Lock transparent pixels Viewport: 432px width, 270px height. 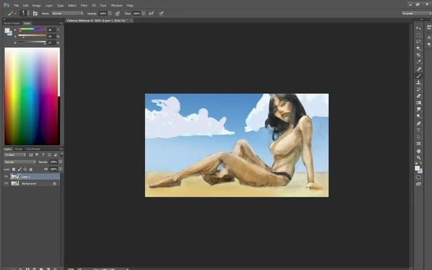[13, 169]
